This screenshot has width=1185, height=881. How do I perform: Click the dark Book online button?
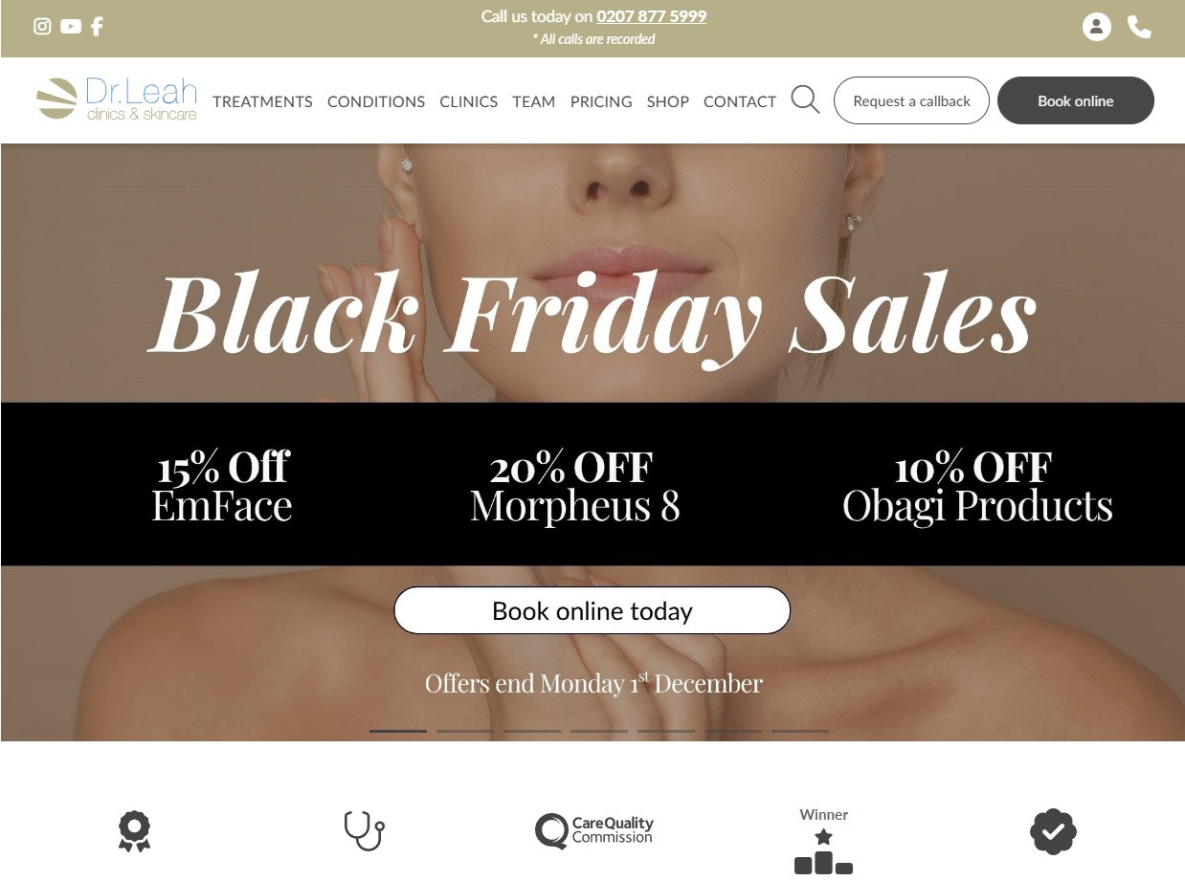coord(1076,100)
